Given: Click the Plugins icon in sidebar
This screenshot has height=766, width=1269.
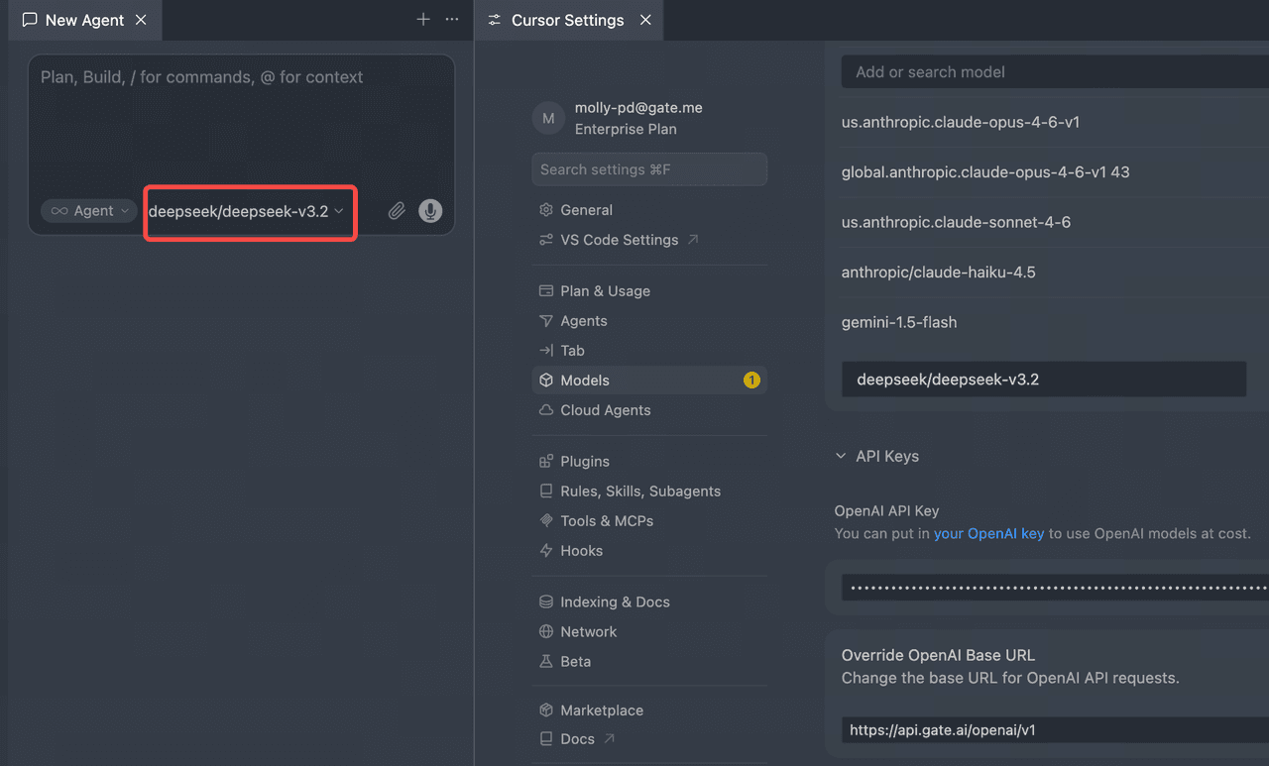Looking at the screenshot, I should click(545, 462).
